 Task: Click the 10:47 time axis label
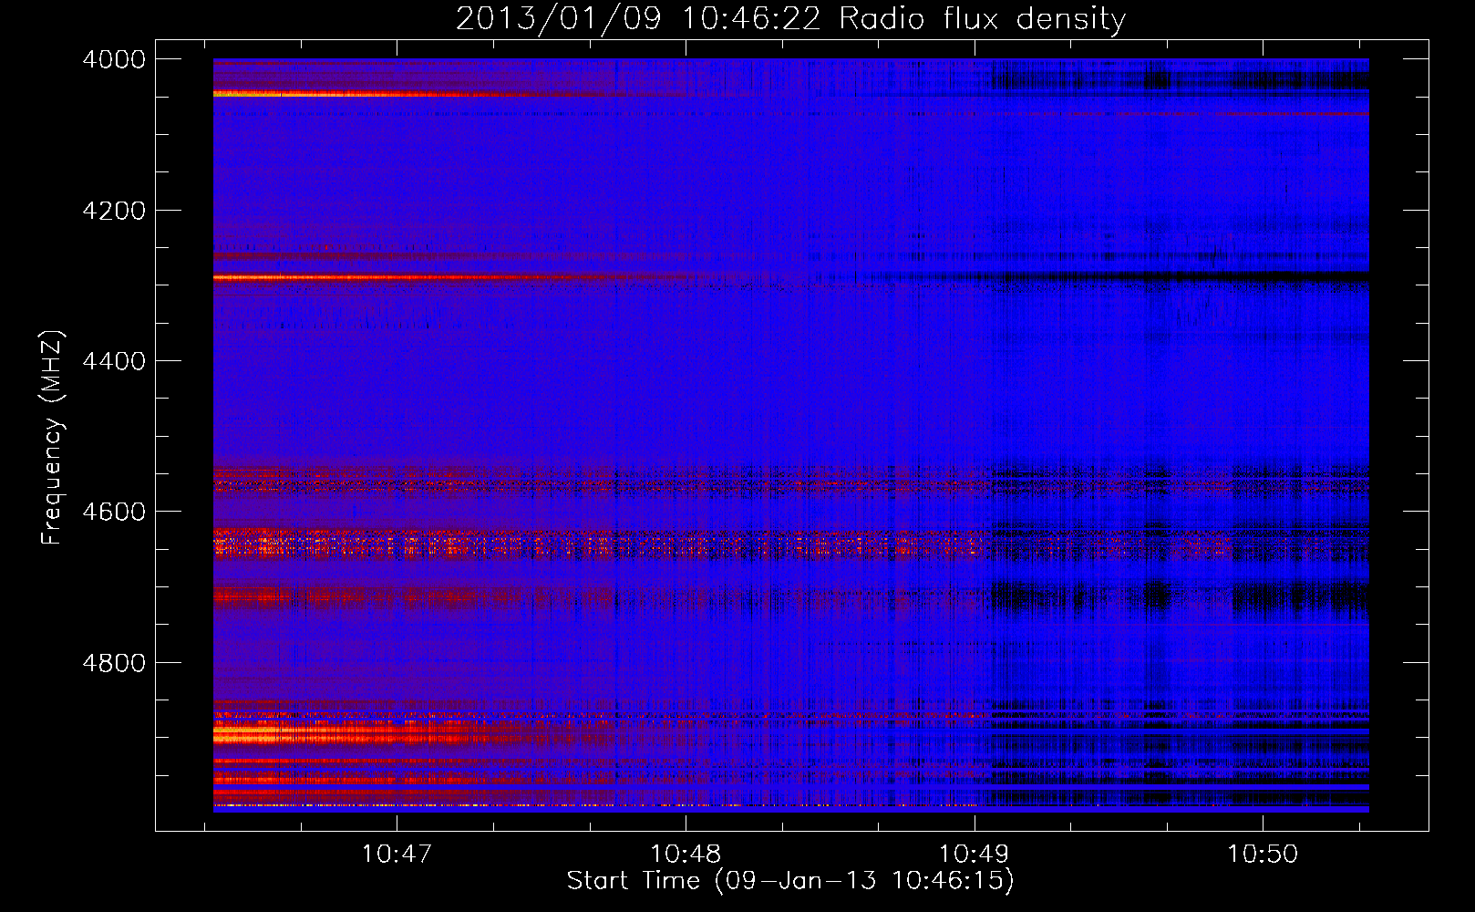(x=396, y=854)
